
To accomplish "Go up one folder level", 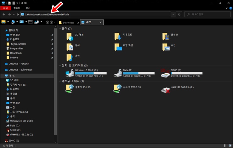I will pyautogui.click(x=18, y=14).
